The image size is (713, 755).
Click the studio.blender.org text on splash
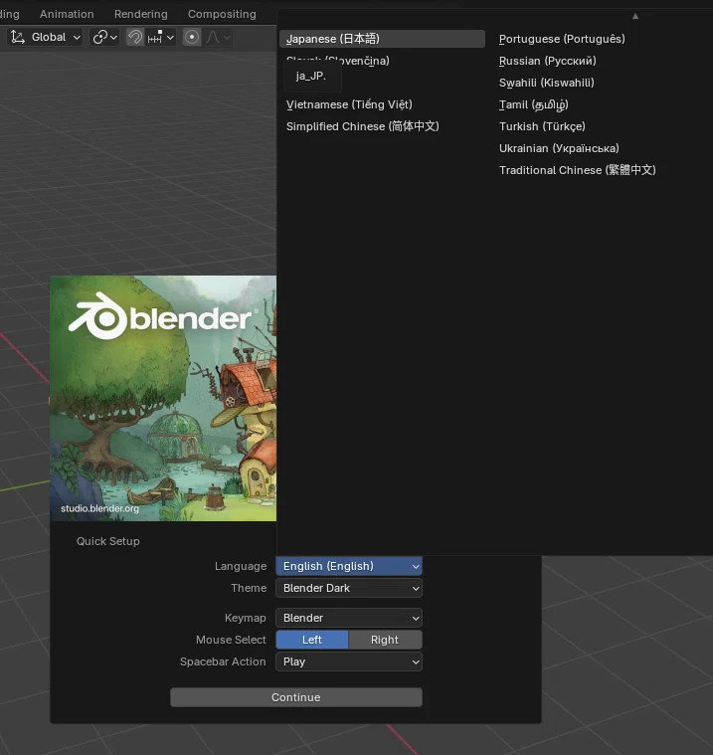99,508
